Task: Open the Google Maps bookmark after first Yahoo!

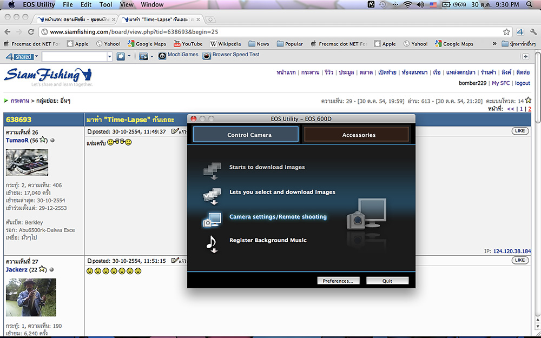Action: pos(147,44)
